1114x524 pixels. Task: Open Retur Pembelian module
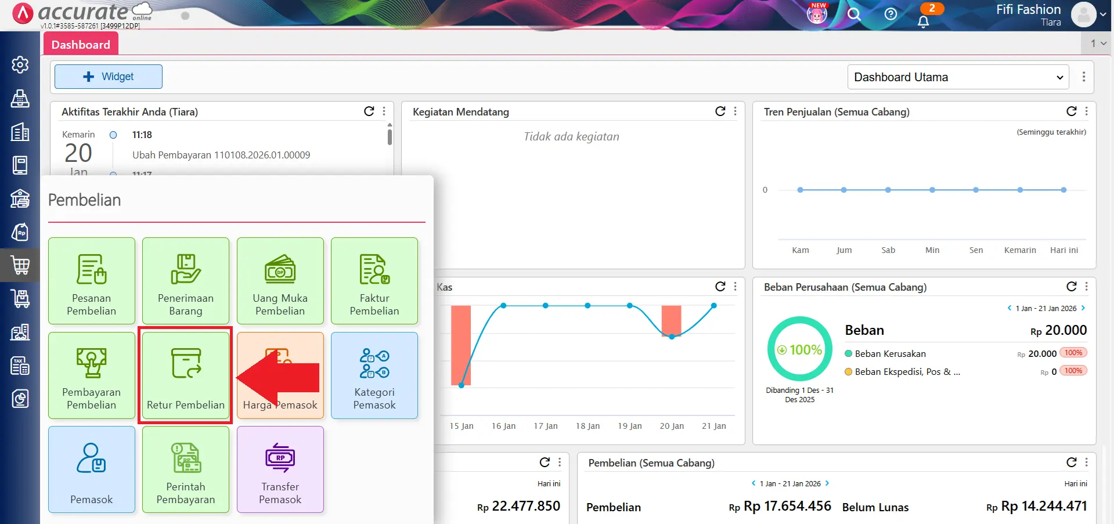(x=185, y=375)
